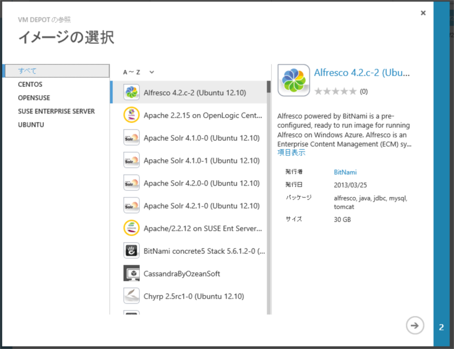Click the Chyrp 2.5rc1-0 feather icon
454x349 pixels.
(x=132, y=296)
